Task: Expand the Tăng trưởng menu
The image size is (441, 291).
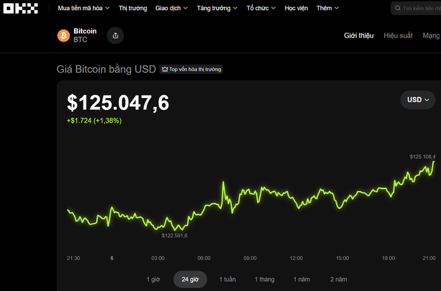Action: (x=217, y=8)
